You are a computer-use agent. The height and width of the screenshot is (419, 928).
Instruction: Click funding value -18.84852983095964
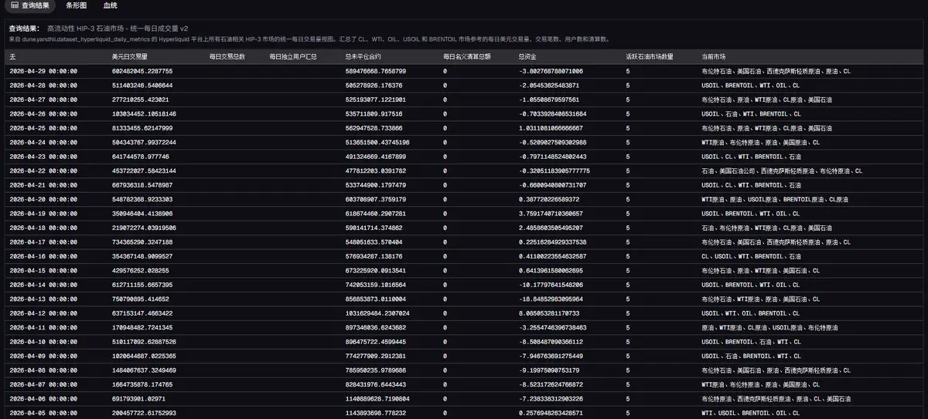tap(551, 299)
